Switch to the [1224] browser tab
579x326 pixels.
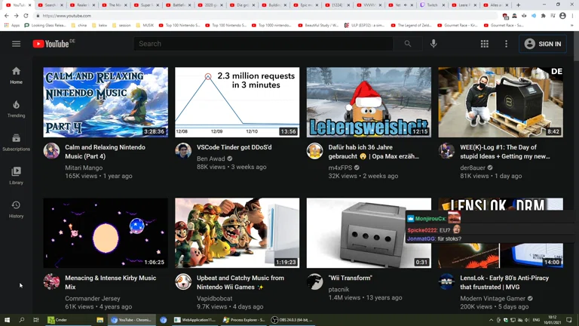coord(337,5)
